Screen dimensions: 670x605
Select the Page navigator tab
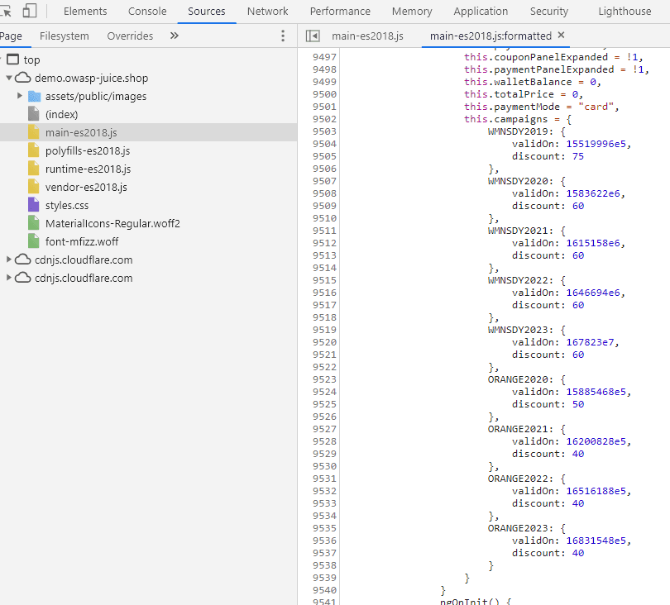click(11, 36)
